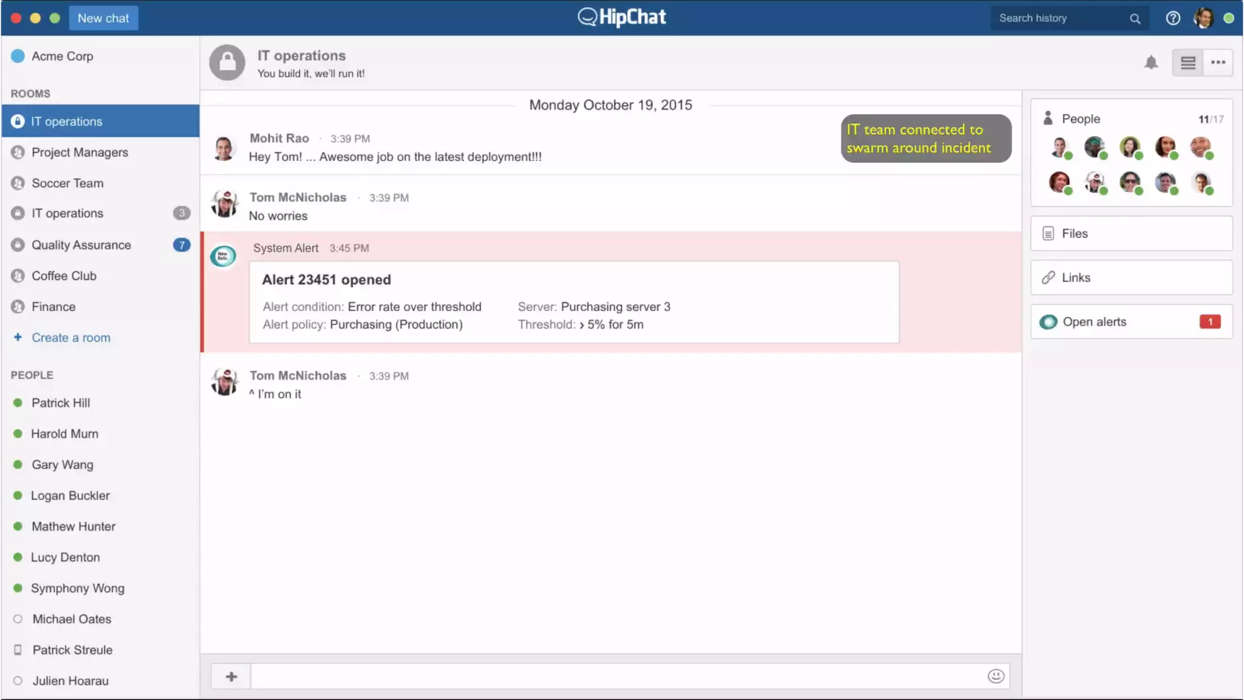Image resolution: width=1244 pixels, height=700 pixels.
Task: Open the room actions ellipsis menu
Action: point(1218,63)
